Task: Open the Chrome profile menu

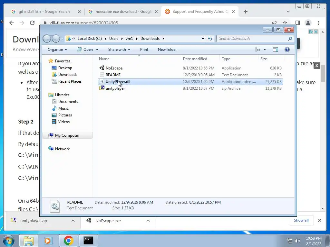Action: coord(308,23)
